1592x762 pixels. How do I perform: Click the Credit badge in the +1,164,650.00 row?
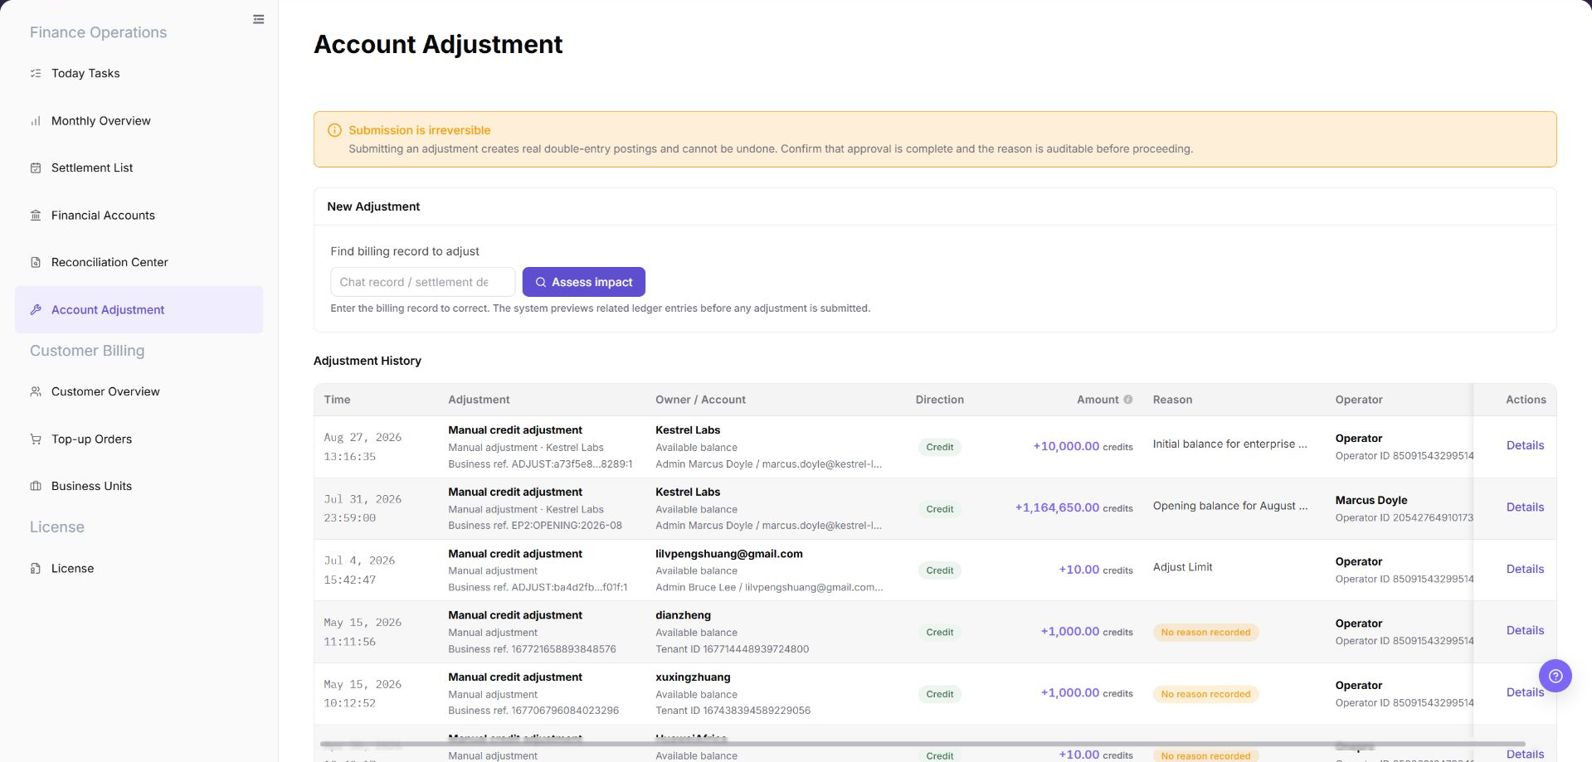click(939, 509)
